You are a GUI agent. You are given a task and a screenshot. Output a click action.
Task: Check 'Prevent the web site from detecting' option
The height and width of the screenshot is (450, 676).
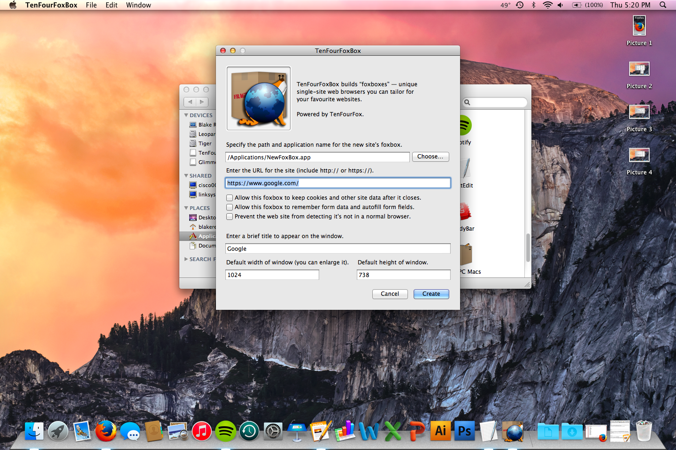230,217
